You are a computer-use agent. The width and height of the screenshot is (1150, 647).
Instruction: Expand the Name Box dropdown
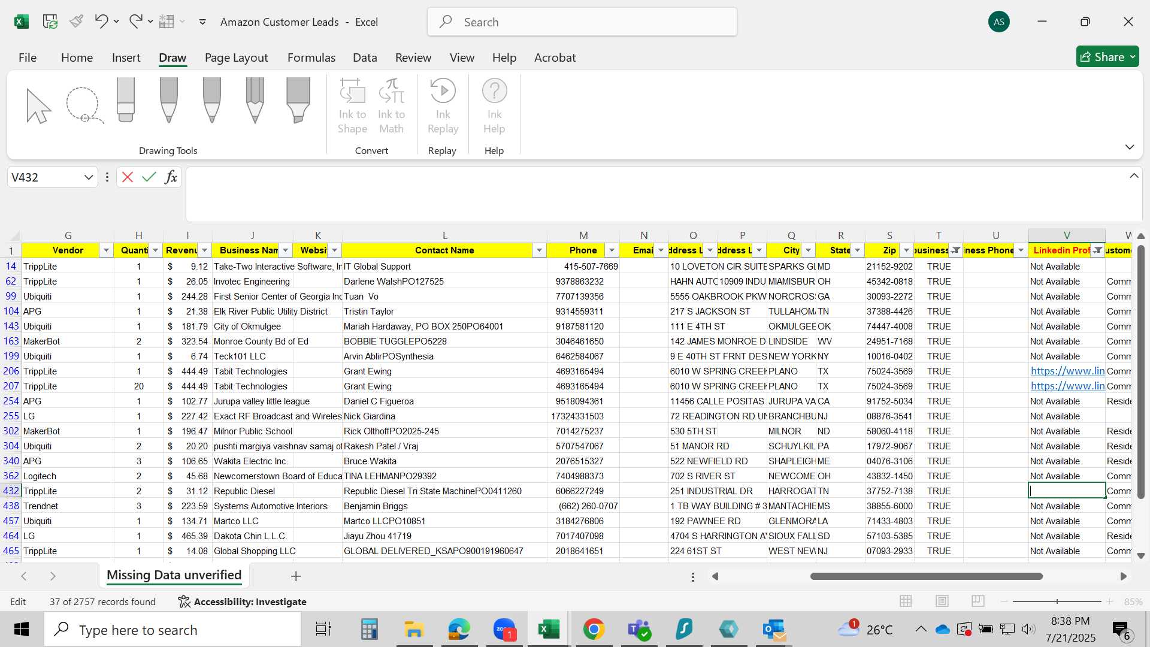coord(89,177)
